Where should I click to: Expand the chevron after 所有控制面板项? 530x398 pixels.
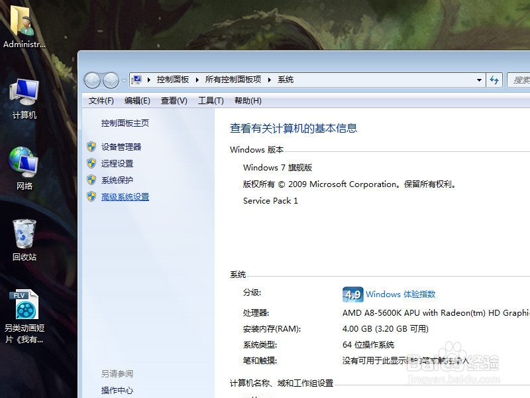click(270, 80)
